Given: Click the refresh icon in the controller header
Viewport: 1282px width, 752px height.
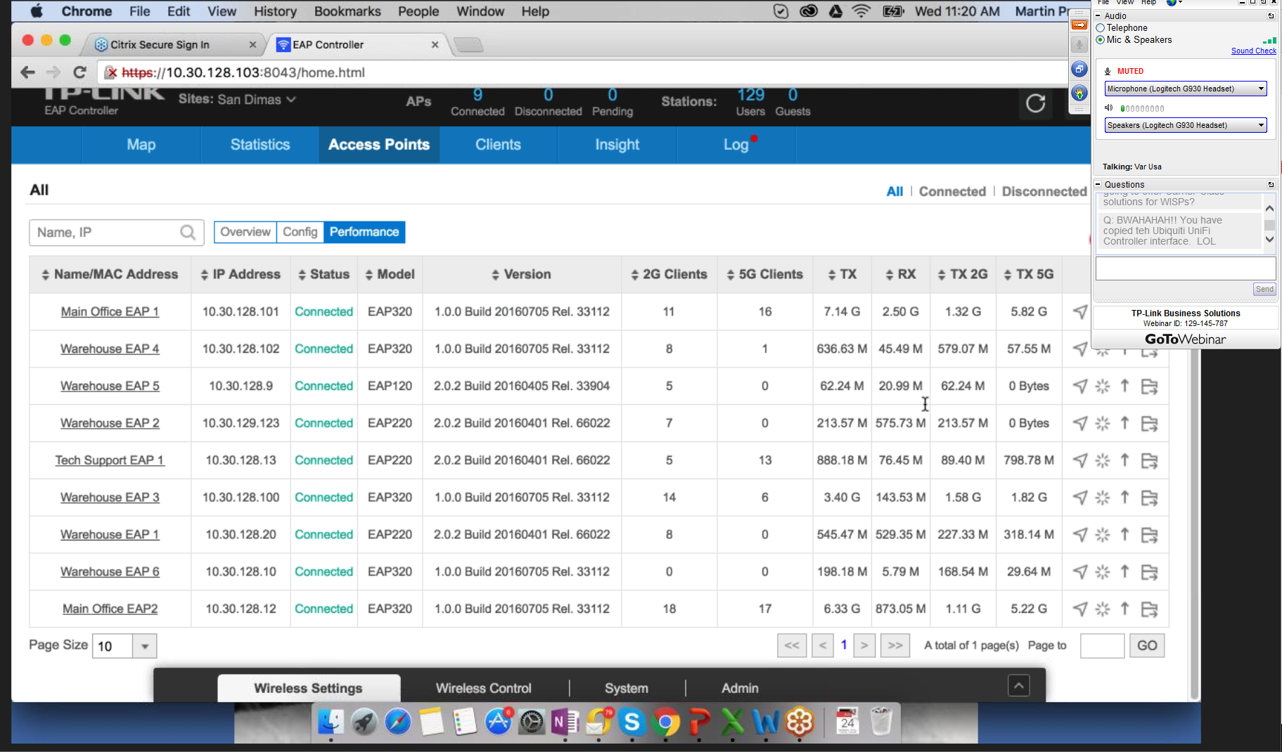Looking at the screenshot, I should pyautogui.click(x=1035, y=103).
